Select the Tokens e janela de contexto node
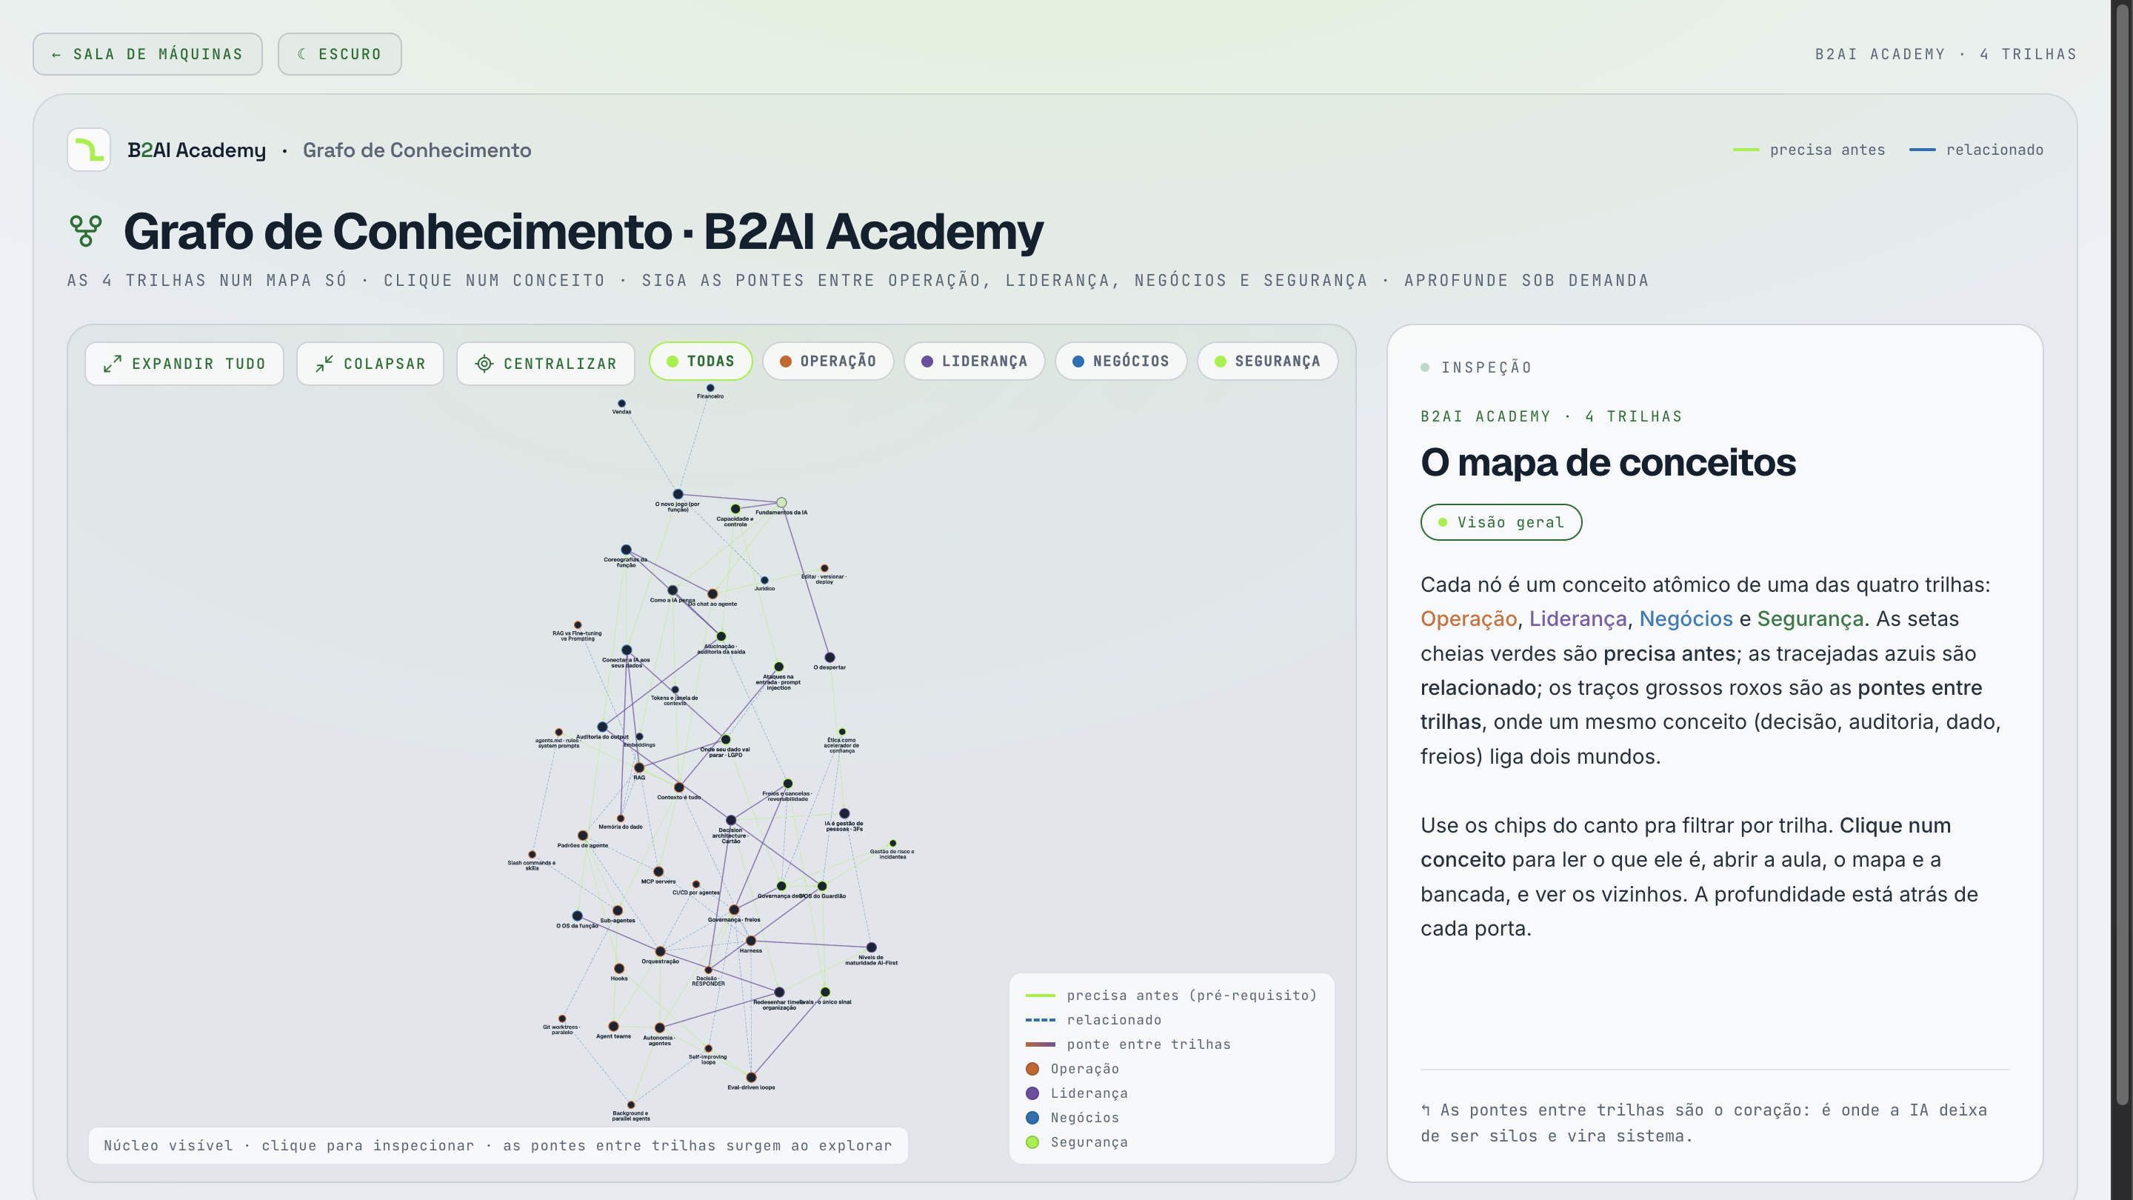Screen dimensions: 2133x1200 tap(675, 689)
